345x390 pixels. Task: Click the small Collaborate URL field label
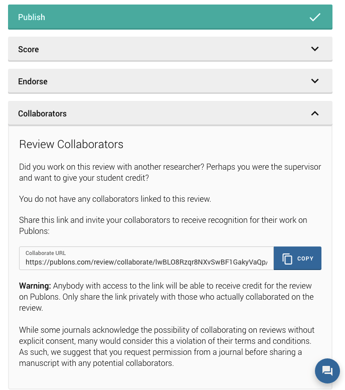[46, 253]
